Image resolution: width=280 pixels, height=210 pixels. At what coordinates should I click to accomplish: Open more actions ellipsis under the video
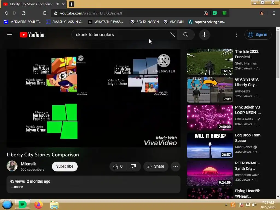tap(175, 167)
